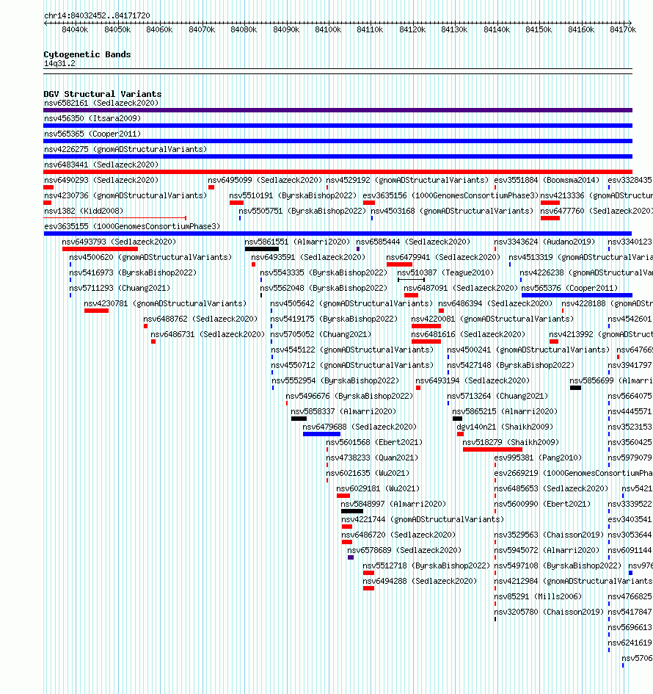
Task: Select nsv4738233 (Quan2021) label
Action: coord(372,458)
